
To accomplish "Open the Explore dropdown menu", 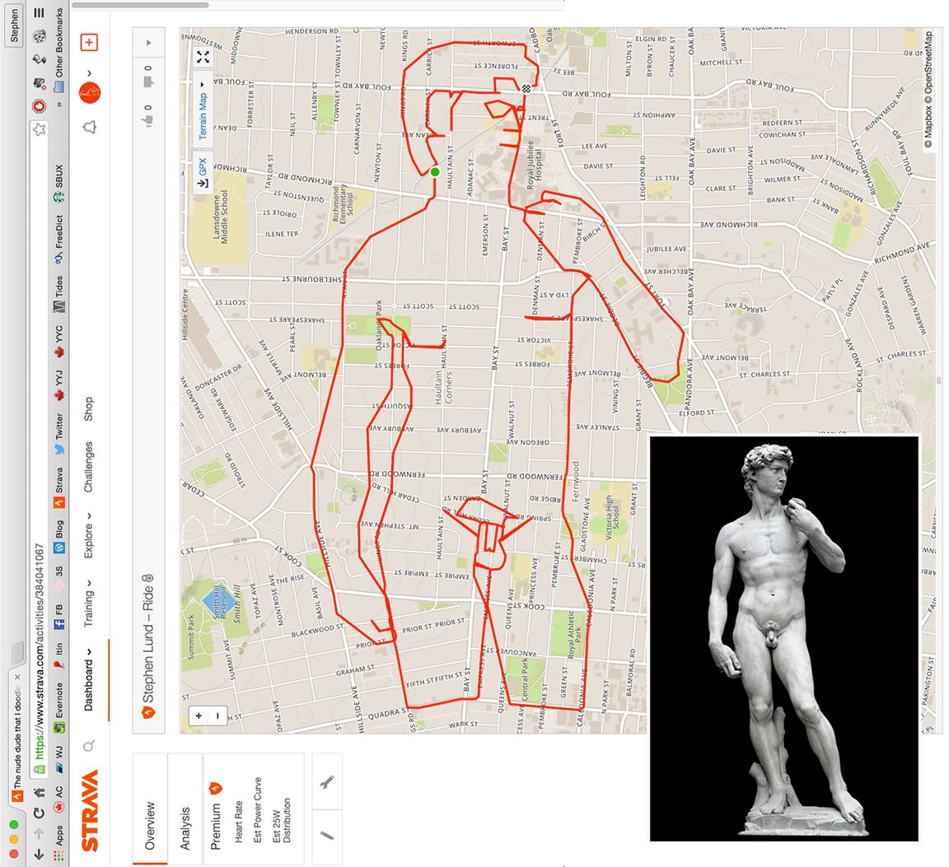I will tap(89, 535).
